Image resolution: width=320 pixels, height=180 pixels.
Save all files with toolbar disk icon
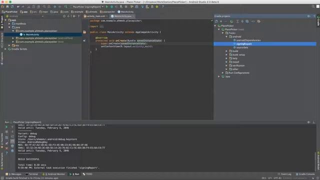click(7, 6)
